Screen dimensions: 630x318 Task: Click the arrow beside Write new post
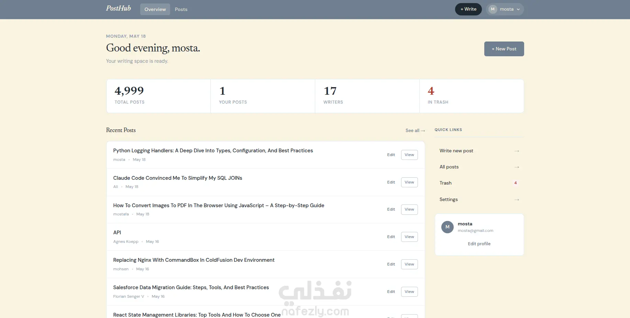pos(517,151)
